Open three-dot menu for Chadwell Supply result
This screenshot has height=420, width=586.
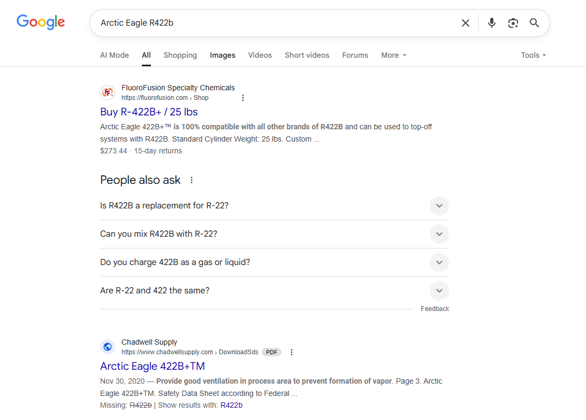[x=292, y=352]
